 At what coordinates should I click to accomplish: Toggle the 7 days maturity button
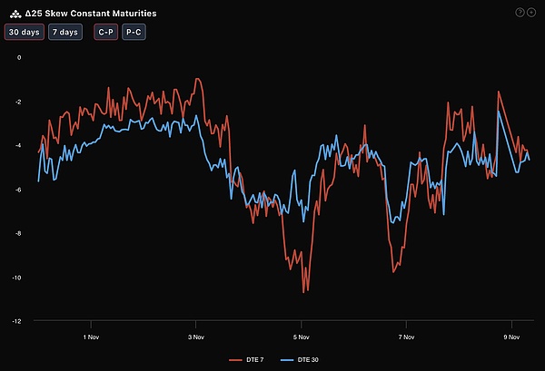(x=64, y=33)
